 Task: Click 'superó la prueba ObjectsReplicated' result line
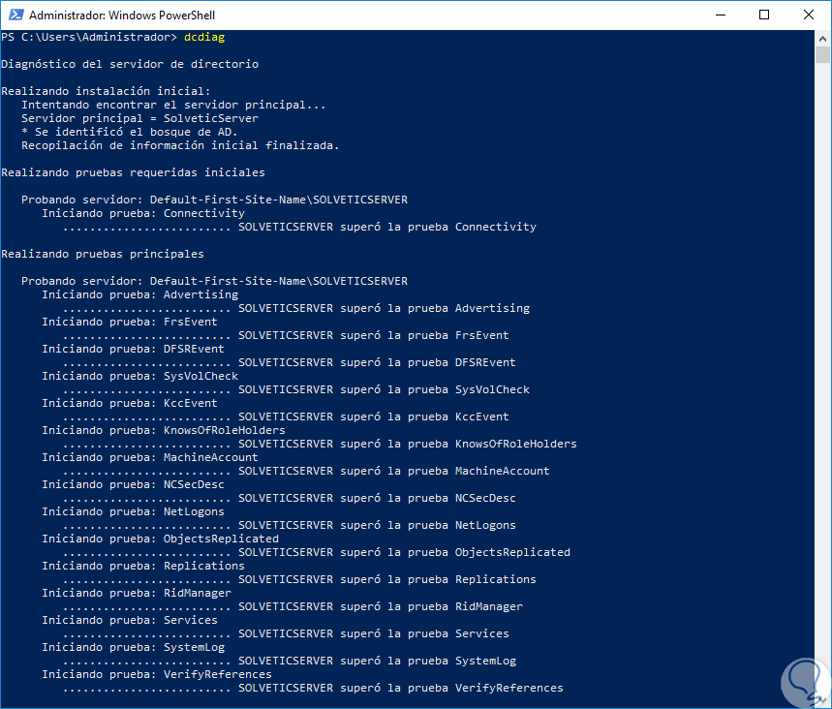coord(317,552)
